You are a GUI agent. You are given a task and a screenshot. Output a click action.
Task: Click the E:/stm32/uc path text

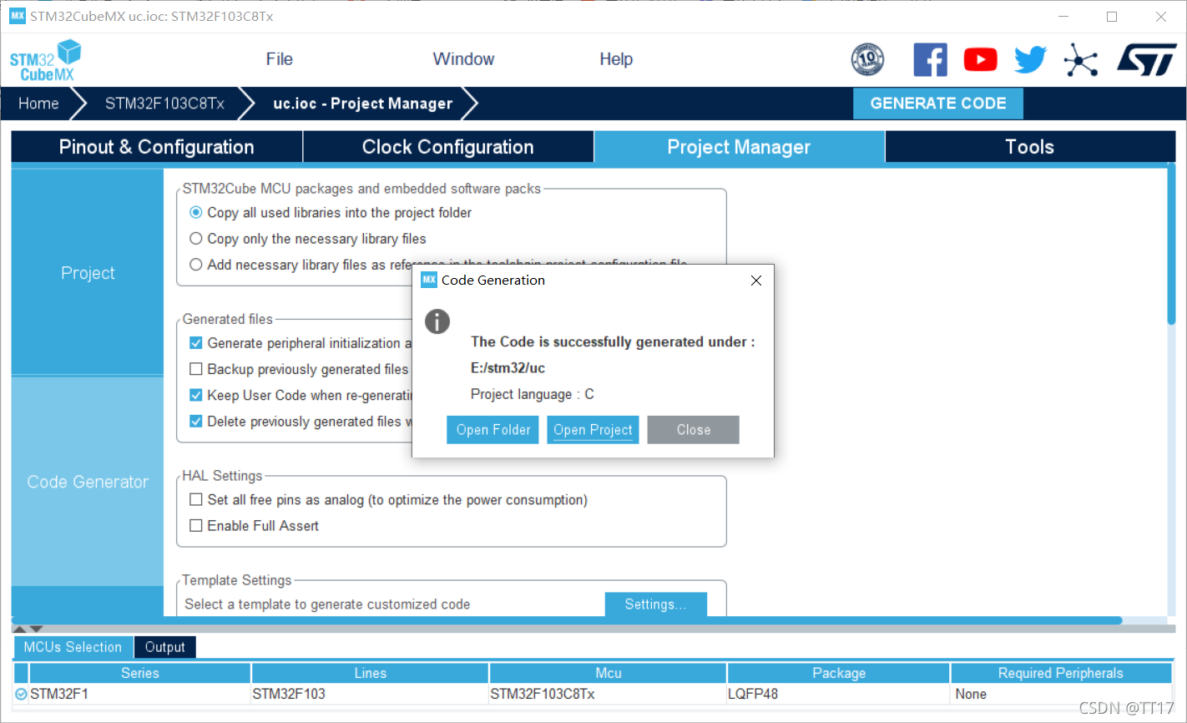coord(508,368)
